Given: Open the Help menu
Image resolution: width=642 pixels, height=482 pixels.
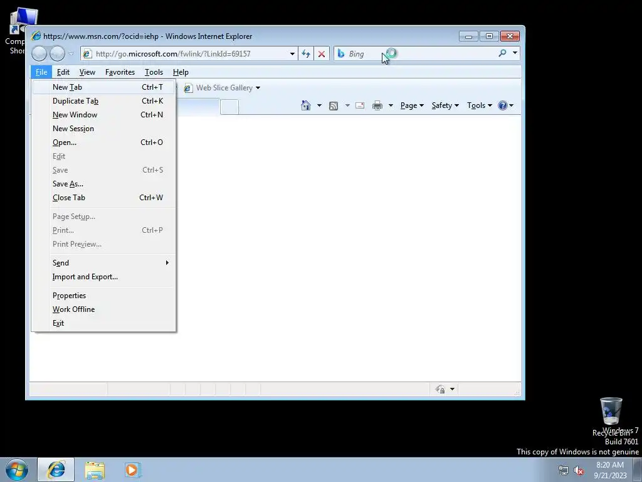Looking at the screenshot, I should pyautogui.click(x=181, y=72).
